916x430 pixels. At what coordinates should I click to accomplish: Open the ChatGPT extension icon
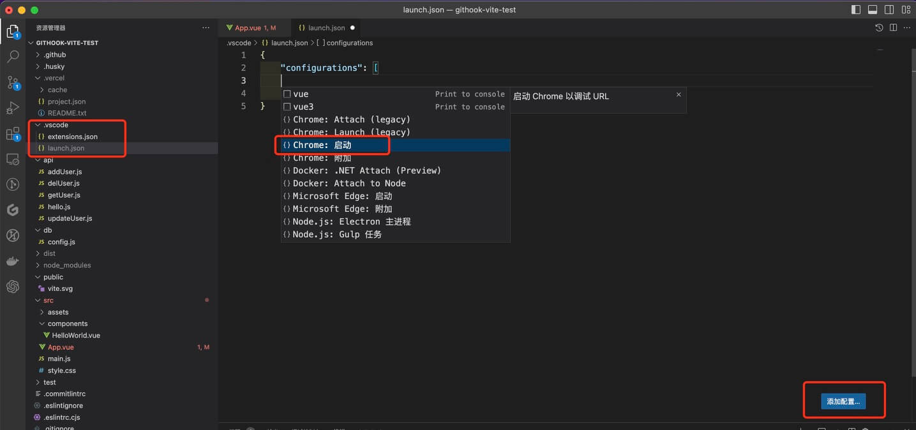tap(13, 286)
